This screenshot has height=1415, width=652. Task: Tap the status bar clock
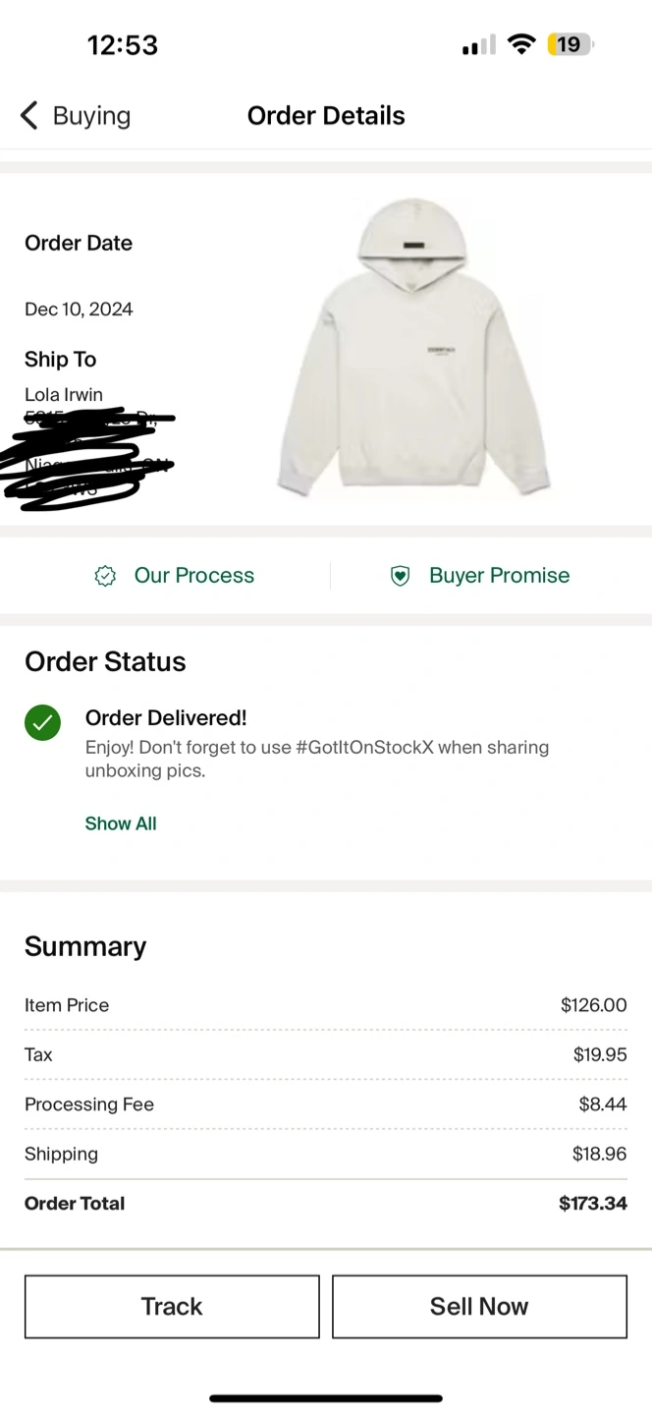pyautogui.click(x=123, y=45)
